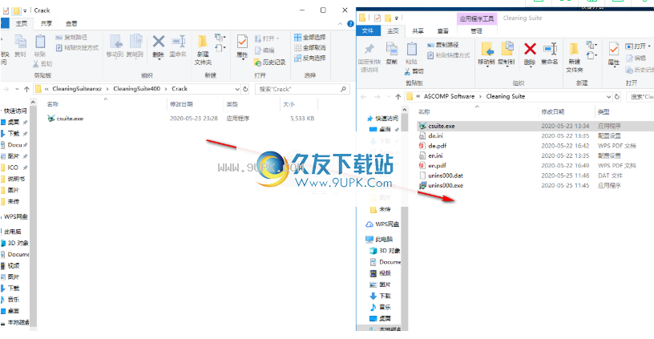Open File tab in Cleaning Suite window
Screen dimensions: 654x339
point(368,30)
